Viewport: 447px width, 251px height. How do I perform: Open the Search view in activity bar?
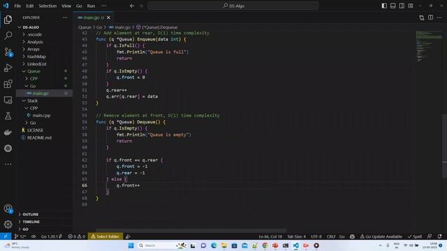tap(8, 36)
